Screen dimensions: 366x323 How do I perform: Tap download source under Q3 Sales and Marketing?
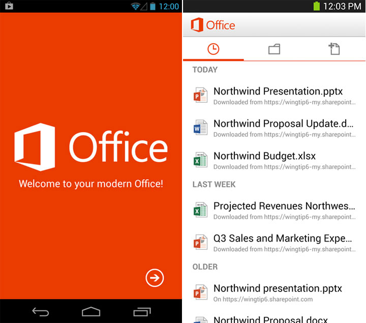(284, 249)
